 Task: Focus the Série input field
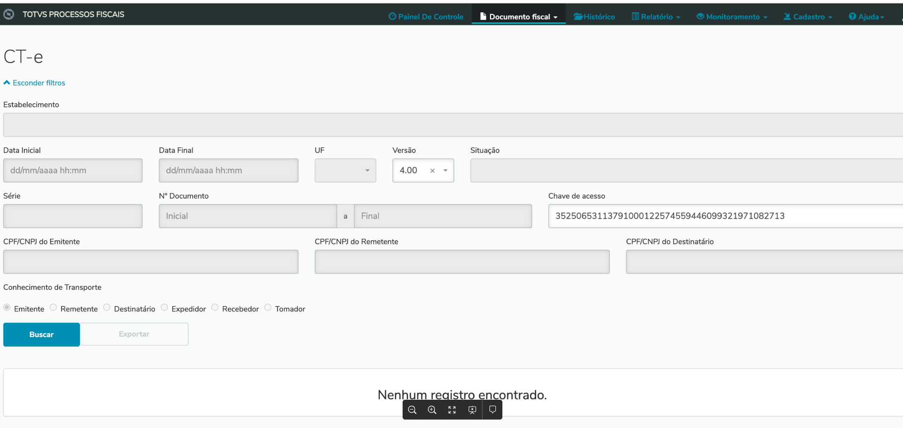(x=73, y=216)
